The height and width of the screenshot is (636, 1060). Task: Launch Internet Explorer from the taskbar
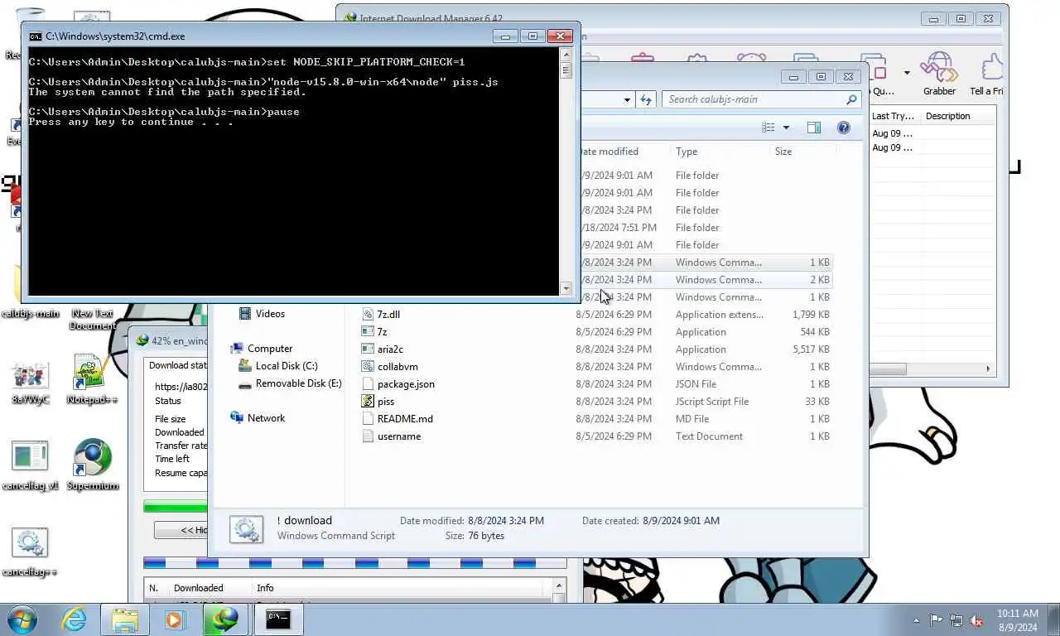click(74, 619)
